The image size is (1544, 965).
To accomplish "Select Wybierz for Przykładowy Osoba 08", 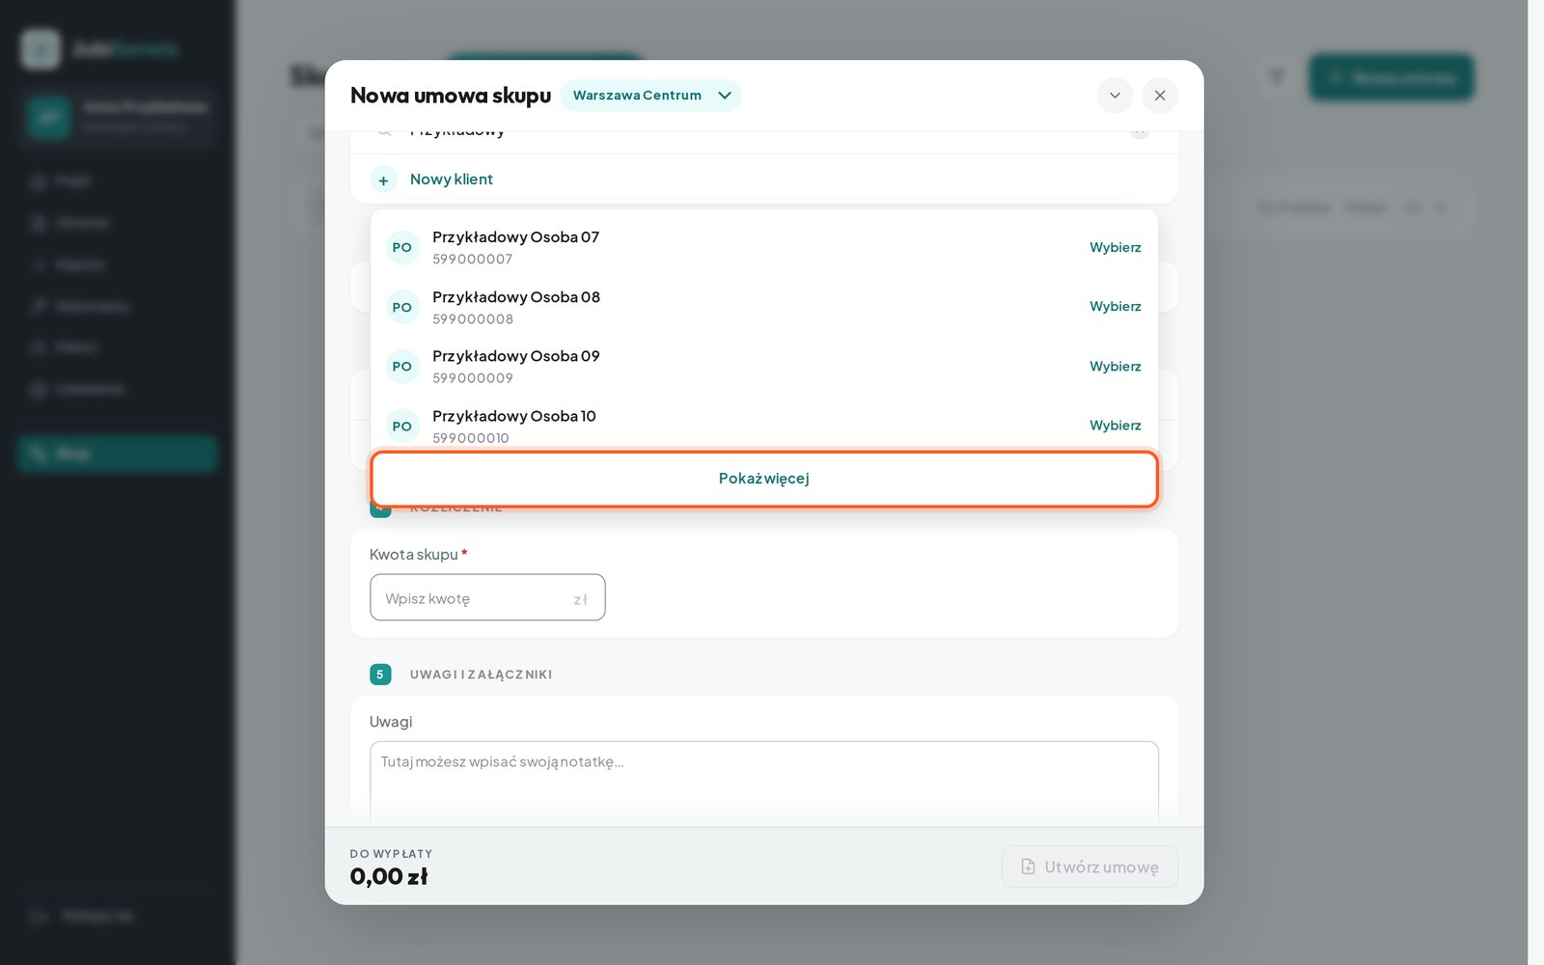I will click(1116, 306).
